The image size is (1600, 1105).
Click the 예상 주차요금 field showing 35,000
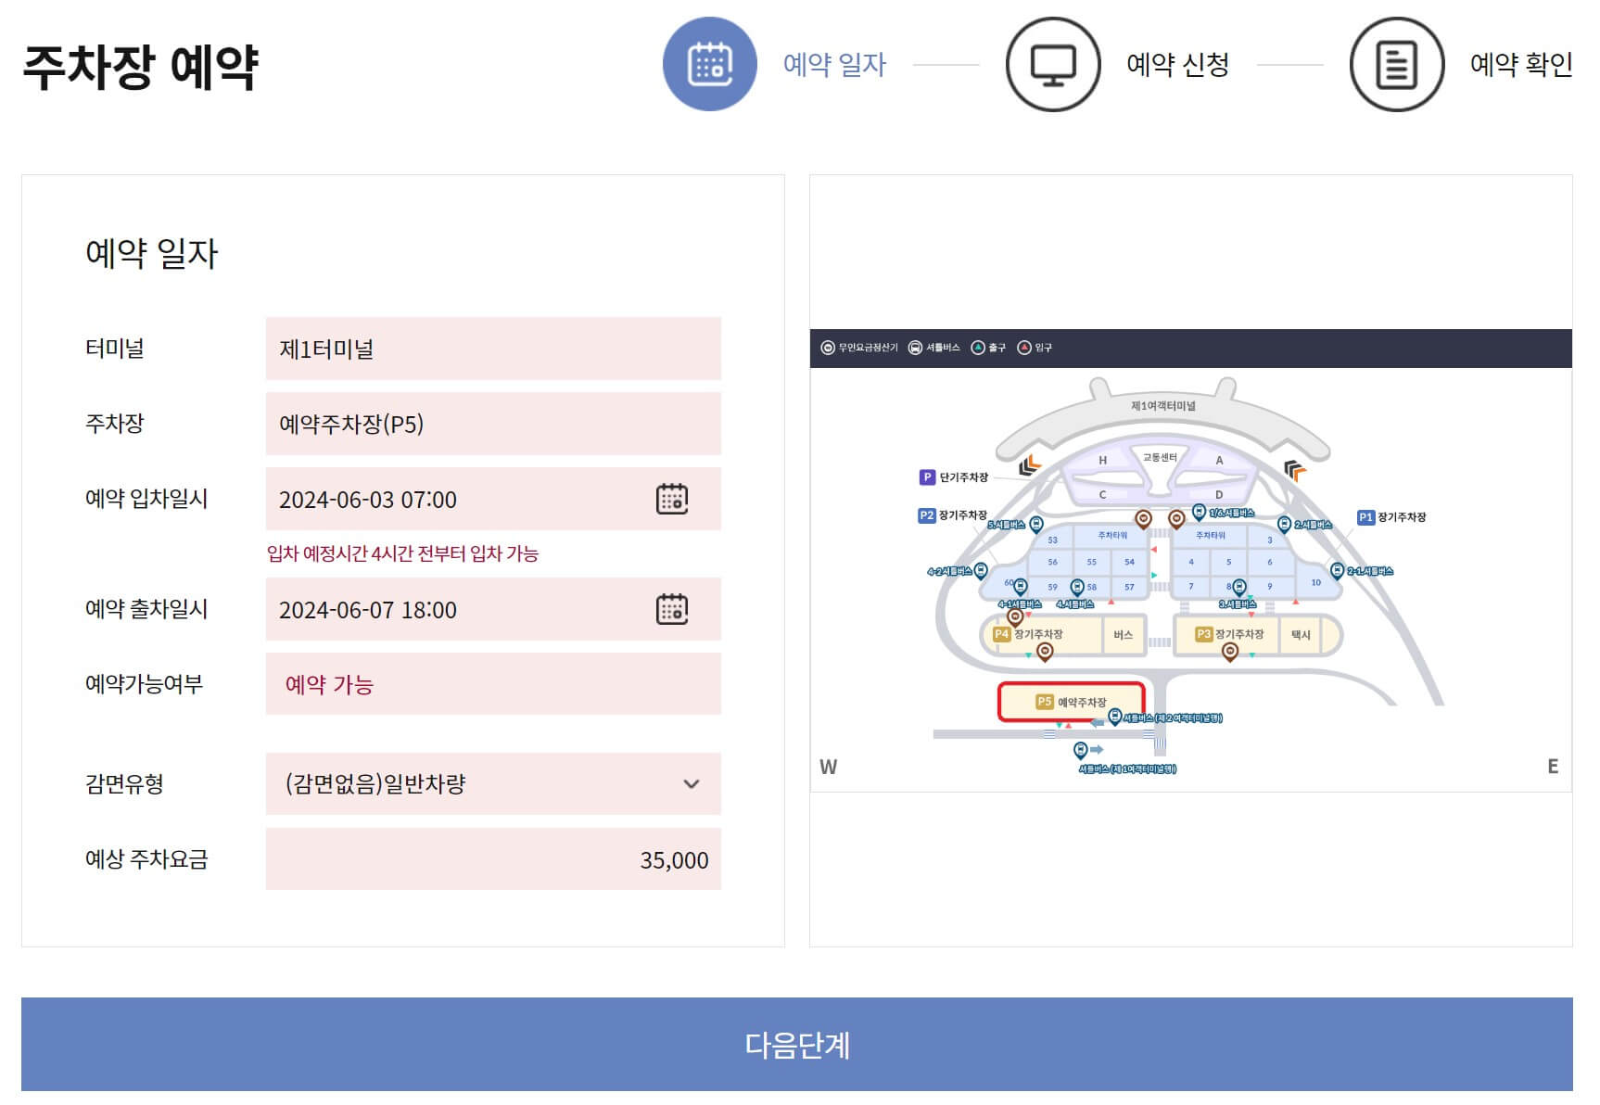point(493,859)
